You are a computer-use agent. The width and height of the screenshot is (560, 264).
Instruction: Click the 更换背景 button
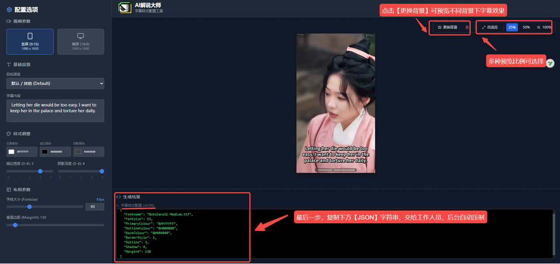(447, 27)
